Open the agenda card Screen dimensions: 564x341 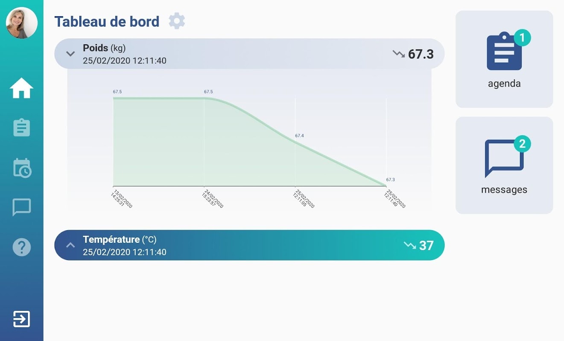[x=504, y=59]
